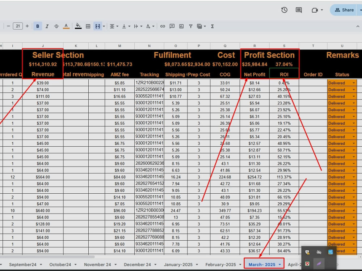Increase the font size with plus button
This screenshot has height=271, width=362.
(27, 26)
